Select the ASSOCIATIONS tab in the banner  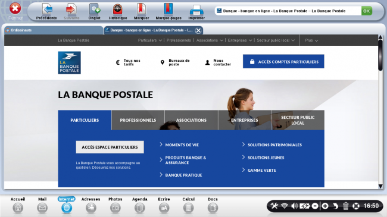(x=191, y=120)
